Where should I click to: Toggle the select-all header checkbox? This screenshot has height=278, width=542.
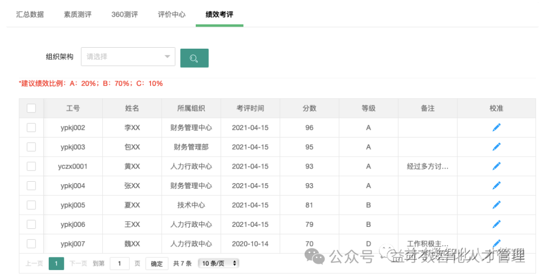click(x=31, y=108)
